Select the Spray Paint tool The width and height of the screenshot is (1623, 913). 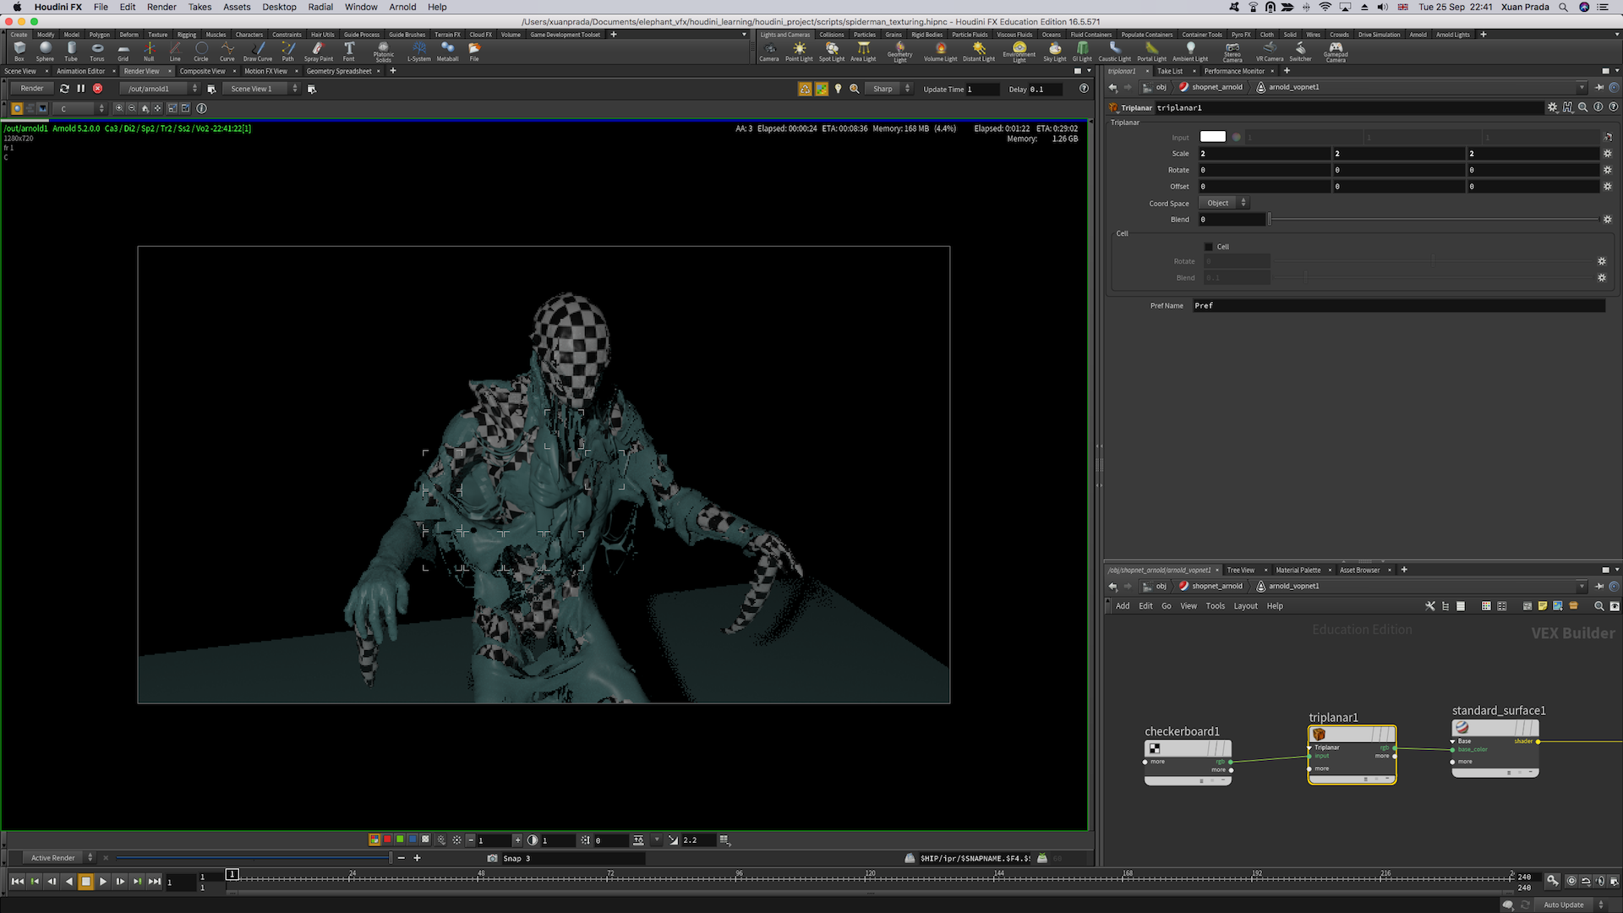[319, 52]
